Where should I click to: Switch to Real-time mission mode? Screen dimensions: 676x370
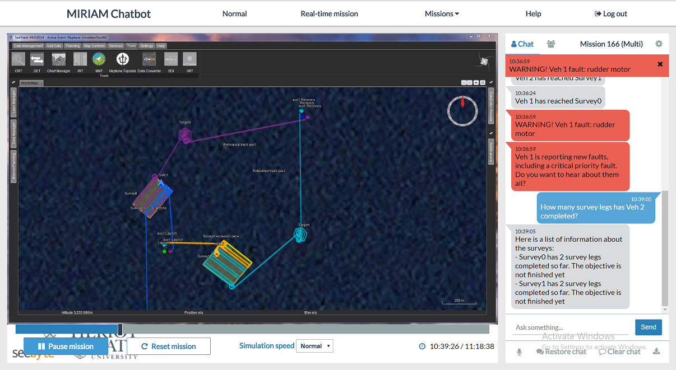[x=329, y=14]
